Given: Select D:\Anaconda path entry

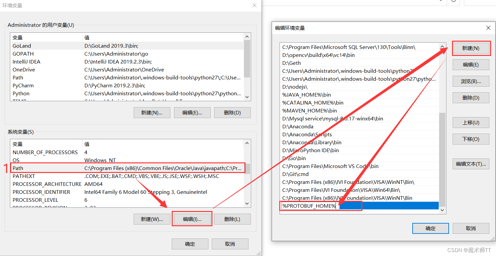Looking at the screenshot, I should coord(359,127).
